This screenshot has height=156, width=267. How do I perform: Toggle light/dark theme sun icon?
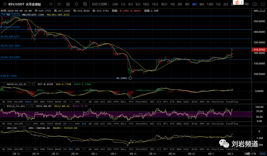pyautogui.click(x=76, y=4)
